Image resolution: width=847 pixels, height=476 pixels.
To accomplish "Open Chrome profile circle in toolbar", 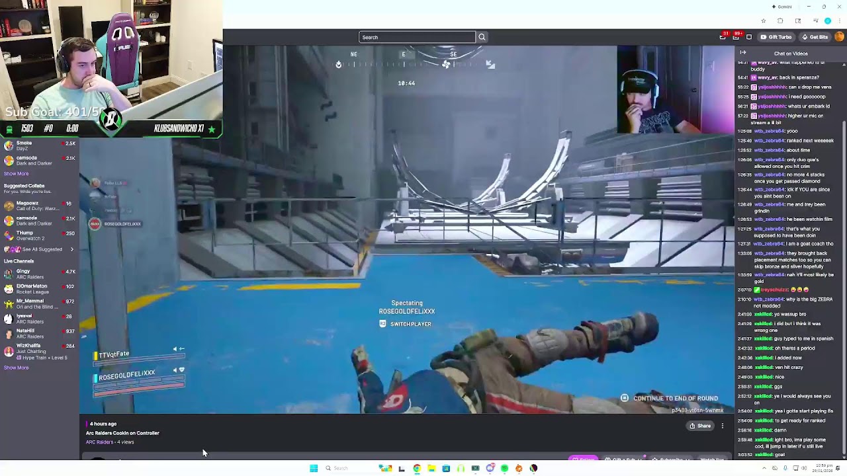I will [x=828, y=21].
